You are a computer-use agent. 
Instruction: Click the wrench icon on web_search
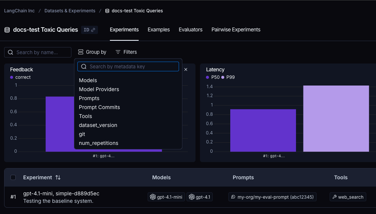click(335, 197)
